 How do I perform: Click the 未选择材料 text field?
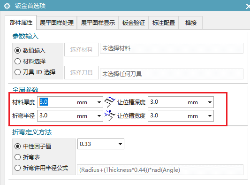point(172,48)
